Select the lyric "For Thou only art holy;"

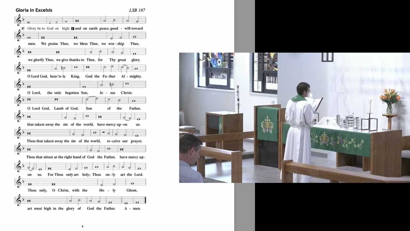70,175
